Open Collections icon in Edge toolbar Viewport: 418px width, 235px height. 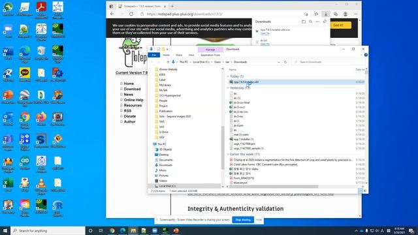(x=336, y=14)
